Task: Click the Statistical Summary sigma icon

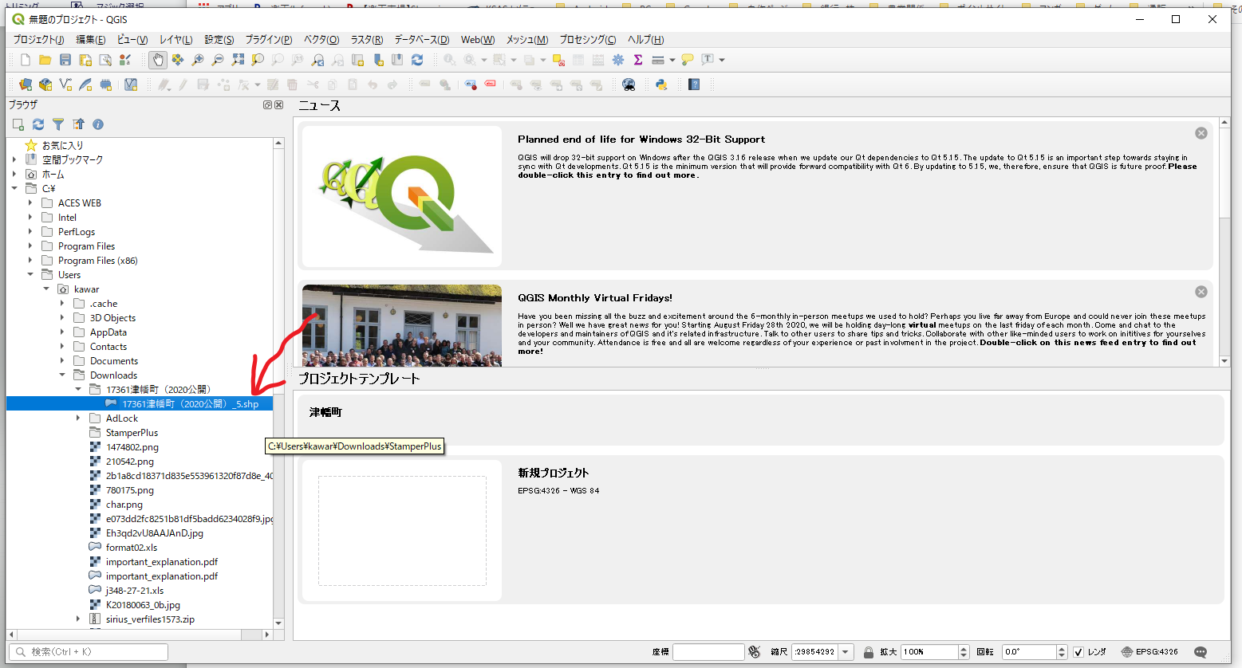Action: click(x=638, y=60)
